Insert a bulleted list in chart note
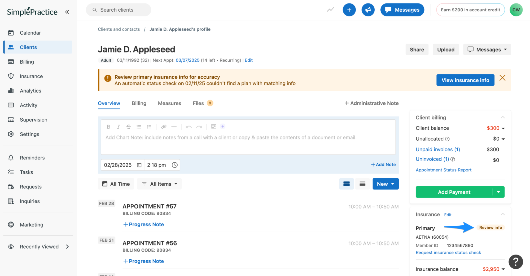Image resolution: width=530 pixels, height=276 pixels. [x=139, y=127]
